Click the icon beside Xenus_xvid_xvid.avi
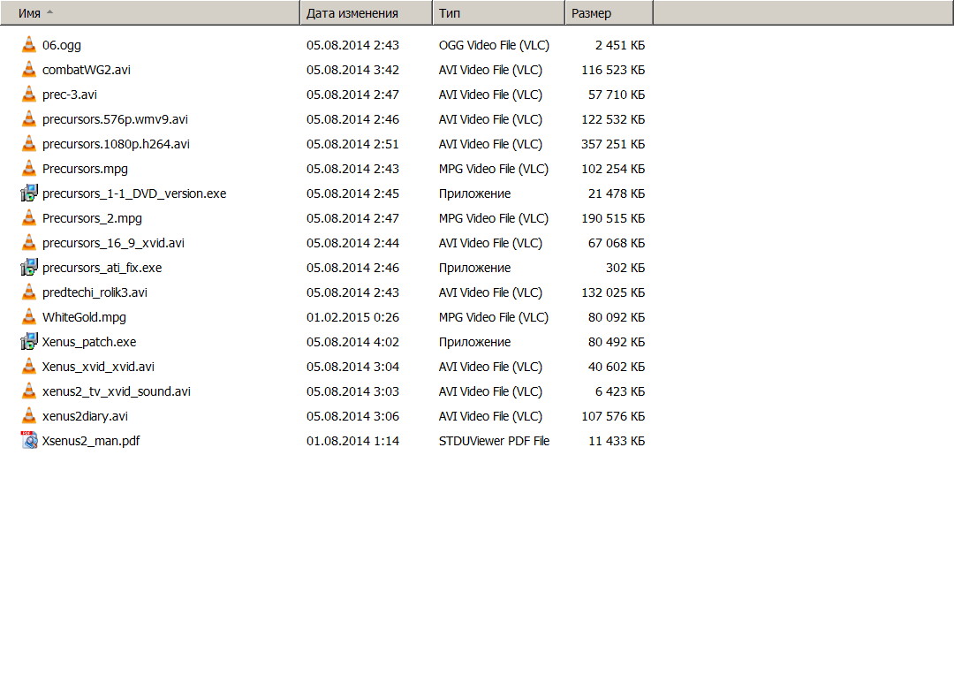Viewport: 954px width, 675px height. (x=28, y=367)
